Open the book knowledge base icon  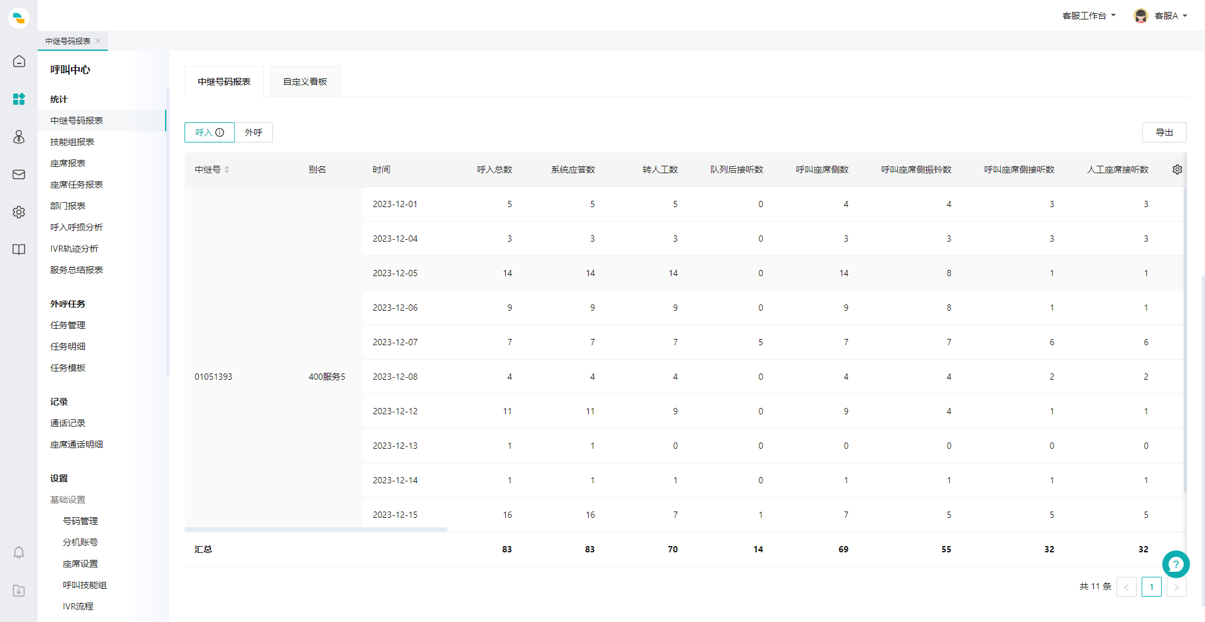pyautogui.click(x=19, y=250)
